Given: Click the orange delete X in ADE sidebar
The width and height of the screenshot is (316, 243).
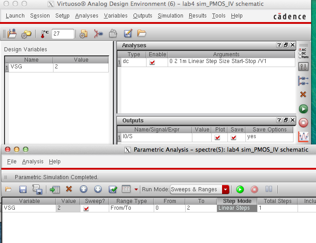Looking at the screenshot, I should pos(303,94).
